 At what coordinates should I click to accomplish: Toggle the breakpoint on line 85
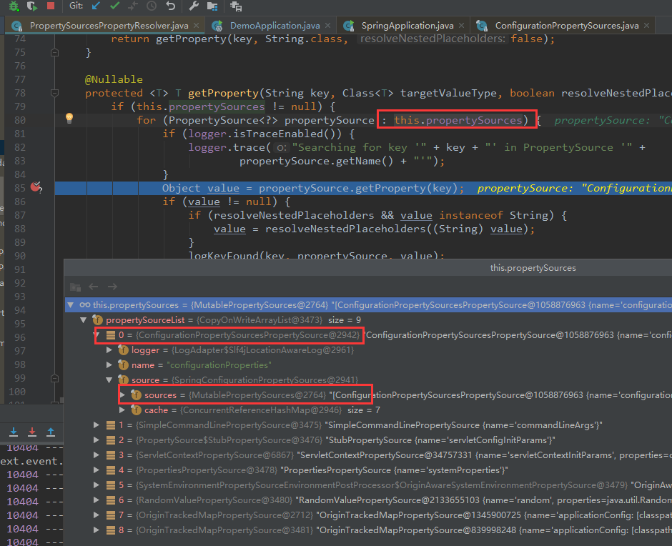click(x=36, y=187)
